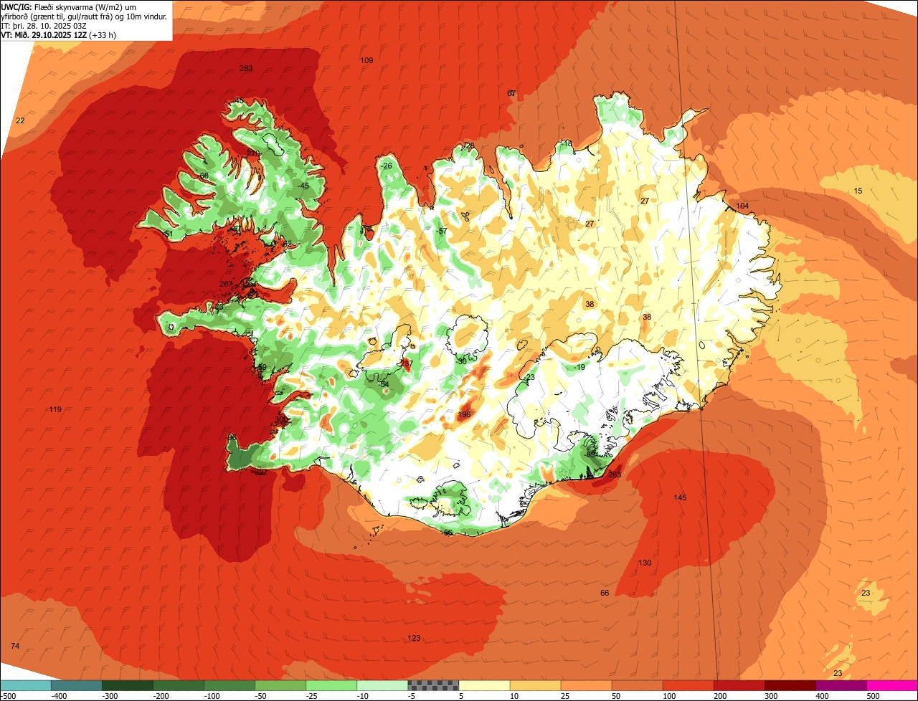The image size is (918, 701).
Task: Click the 145 value southeast of Iceland
Action: click(x=680, y=497)
